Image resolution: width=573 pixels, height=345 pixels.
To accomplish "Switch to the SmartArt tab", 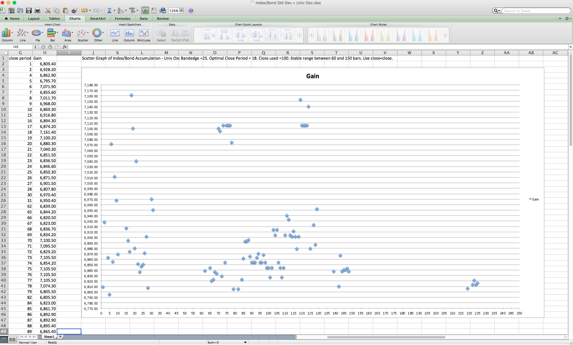I will [98, 19].
